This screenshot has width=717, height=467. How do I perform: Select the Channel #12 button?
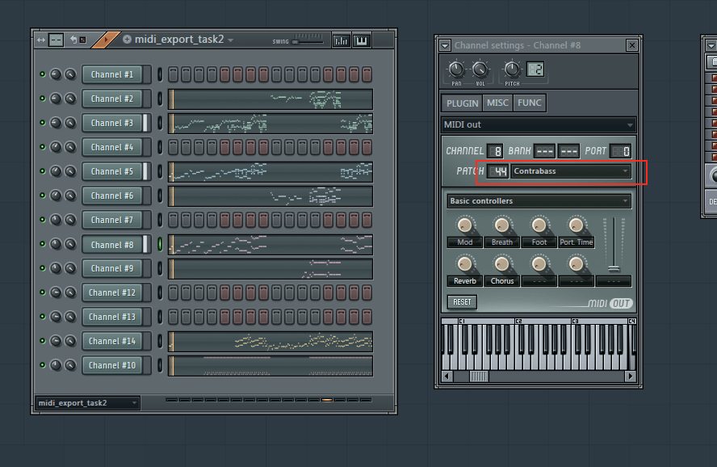tap(112, 292)
